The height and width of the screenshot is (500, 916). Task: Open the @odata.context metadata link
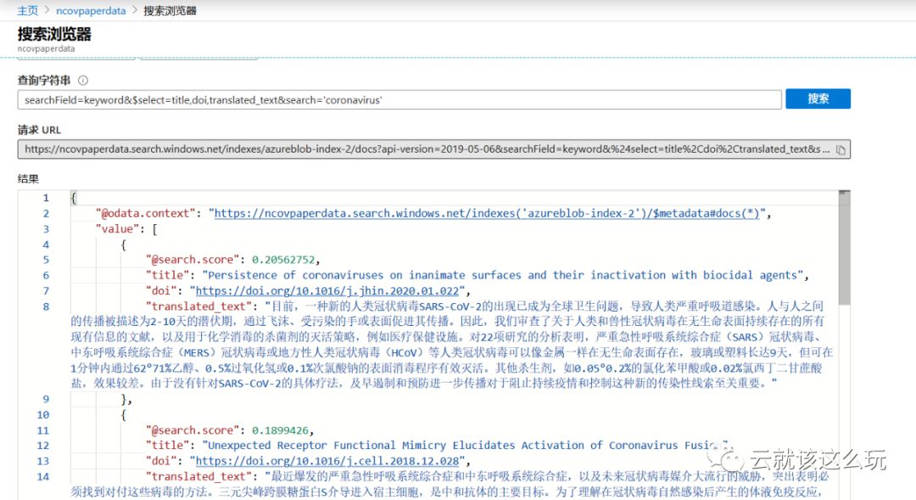487,213
